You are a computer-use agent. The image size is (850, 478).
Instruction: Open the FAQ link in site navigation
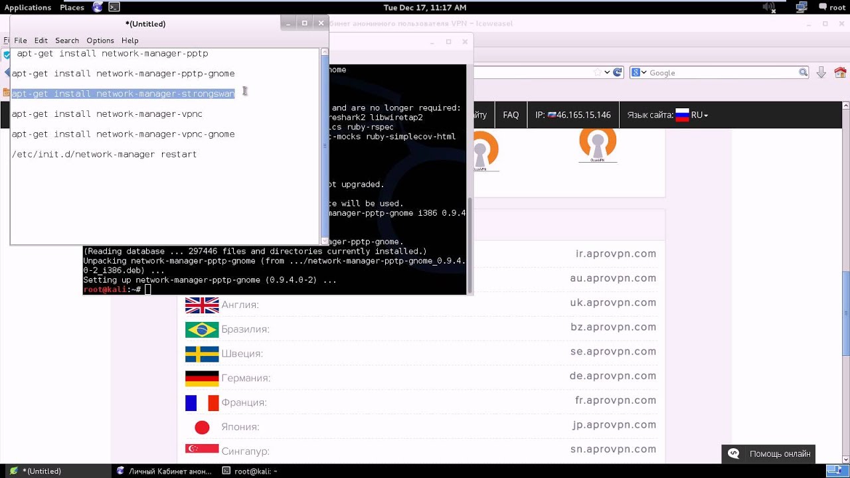point(511,115)
